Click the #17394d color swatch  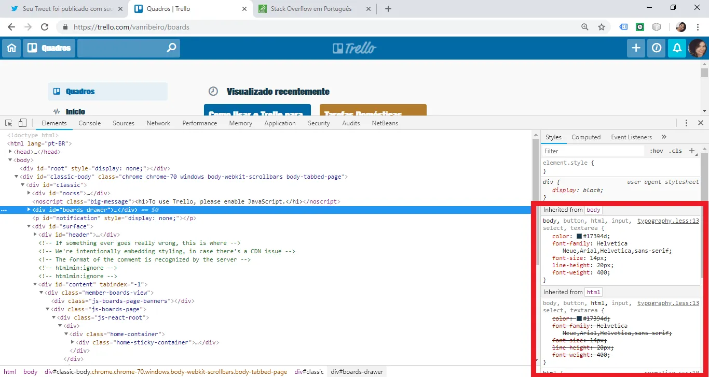pyautogui.click(x=579, y=236)
